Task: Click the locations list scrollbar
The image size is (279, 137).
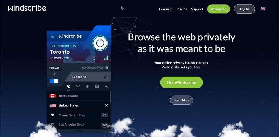Action: pyautogui.click(x=110, y=96)
